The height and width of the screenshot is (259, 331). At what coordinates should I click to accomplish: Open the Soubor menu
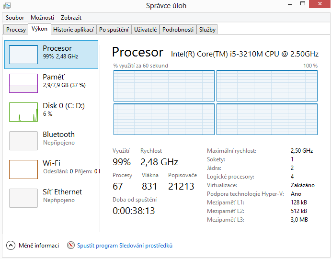[14, 17]
